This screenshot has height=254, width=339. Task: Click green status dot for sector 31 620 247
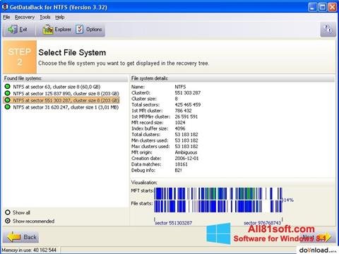click(x=8, y=107)
